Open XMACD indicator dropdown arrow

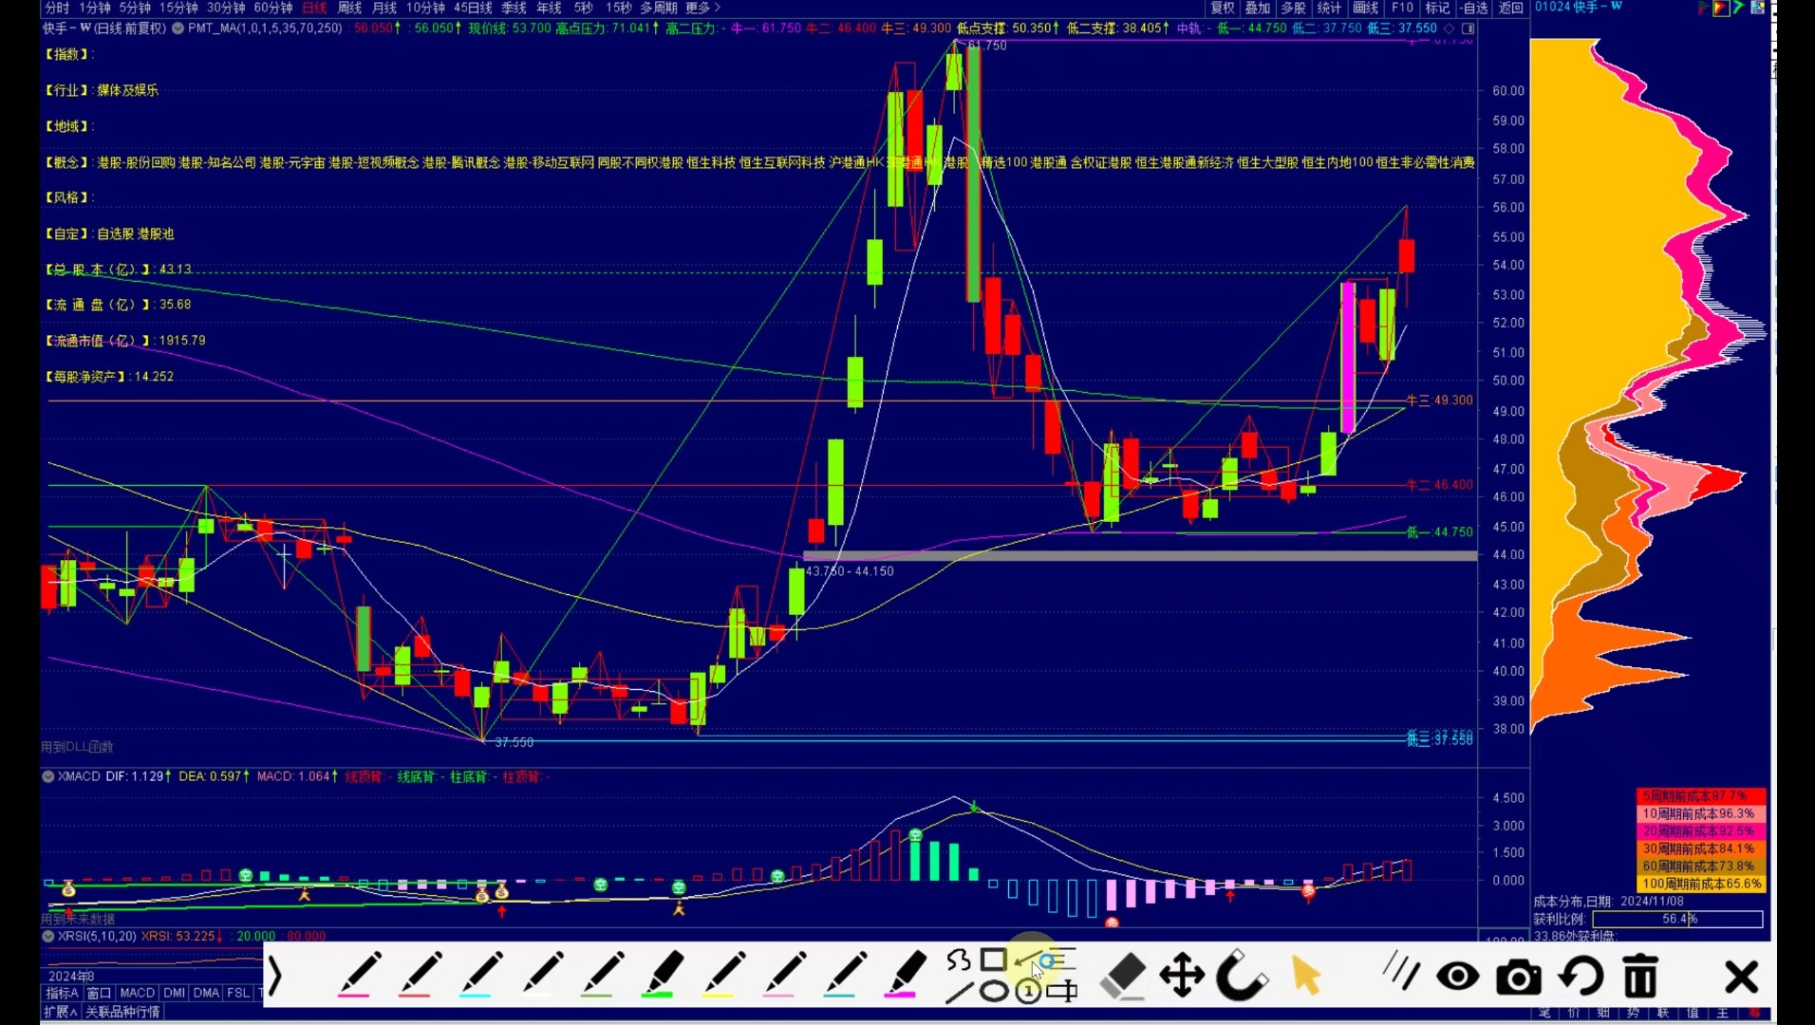48,776
